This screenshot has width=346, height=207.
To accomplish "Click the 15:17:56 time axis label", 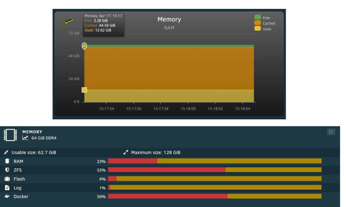I will click(134, 109).
